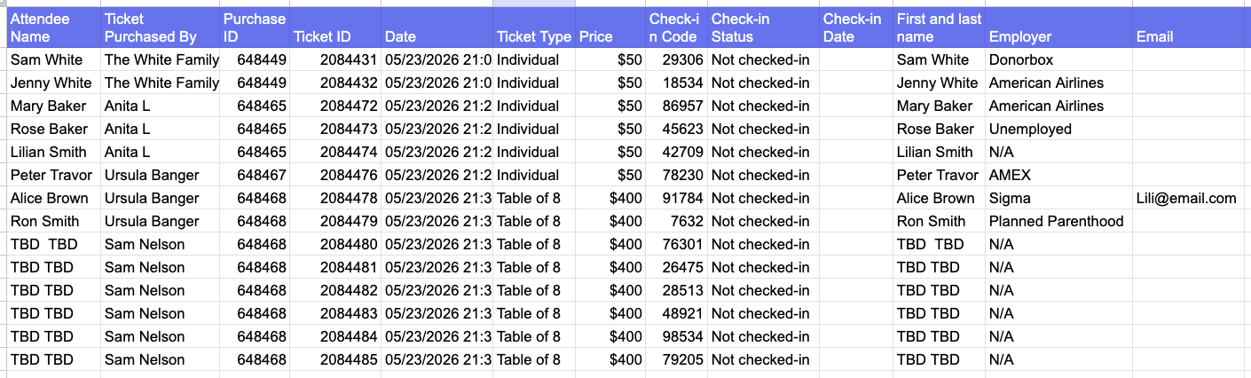The image size is (1251, 378).
Task: Click the Ticket Type column header
Action: pos(534,28)
